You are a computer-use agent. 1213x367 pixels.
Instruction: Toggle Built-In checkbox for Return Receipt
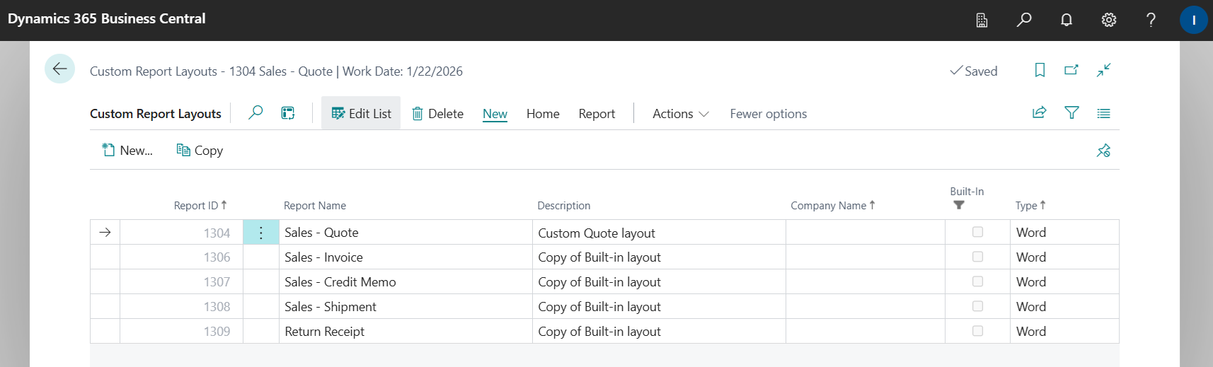pyautogui.click(x=977, y=331)
